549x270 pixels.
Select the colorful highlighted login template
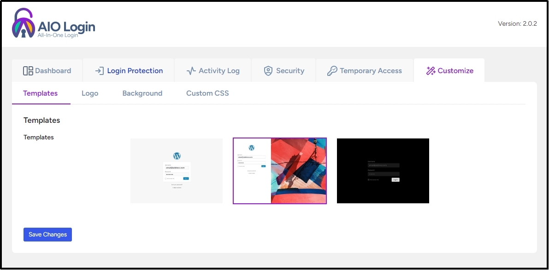click(279, 171)
